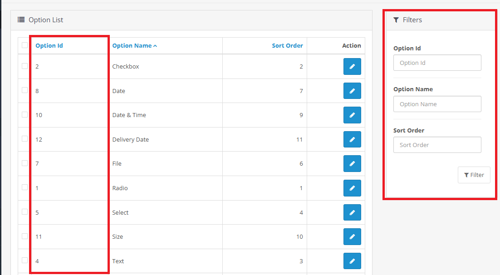Edit the Select option entry
The height and width of the screenshot is (275, 500).
(x=352, y=212)
